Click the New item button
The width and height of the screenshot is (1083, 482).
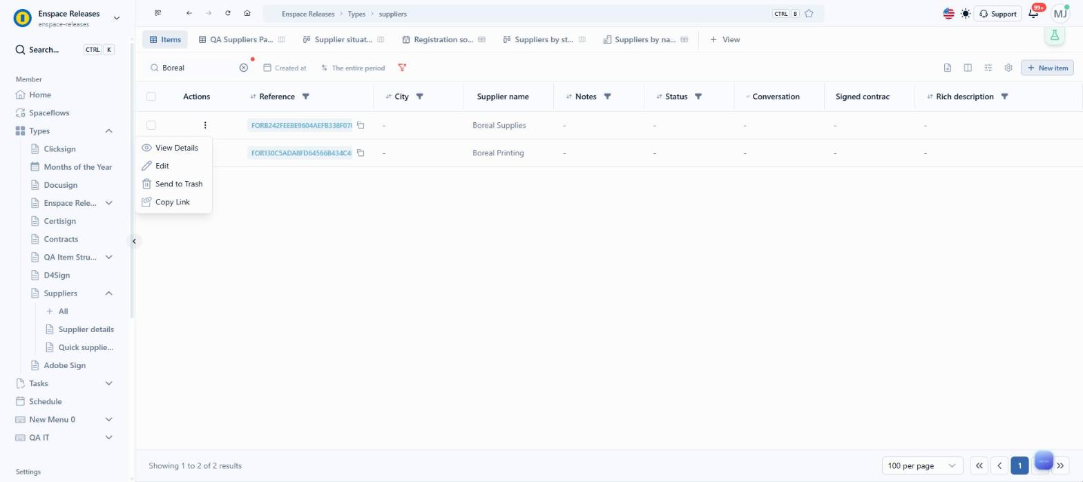click(1047, 68)
